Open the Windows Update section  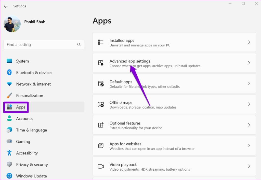tap(31, 176)
